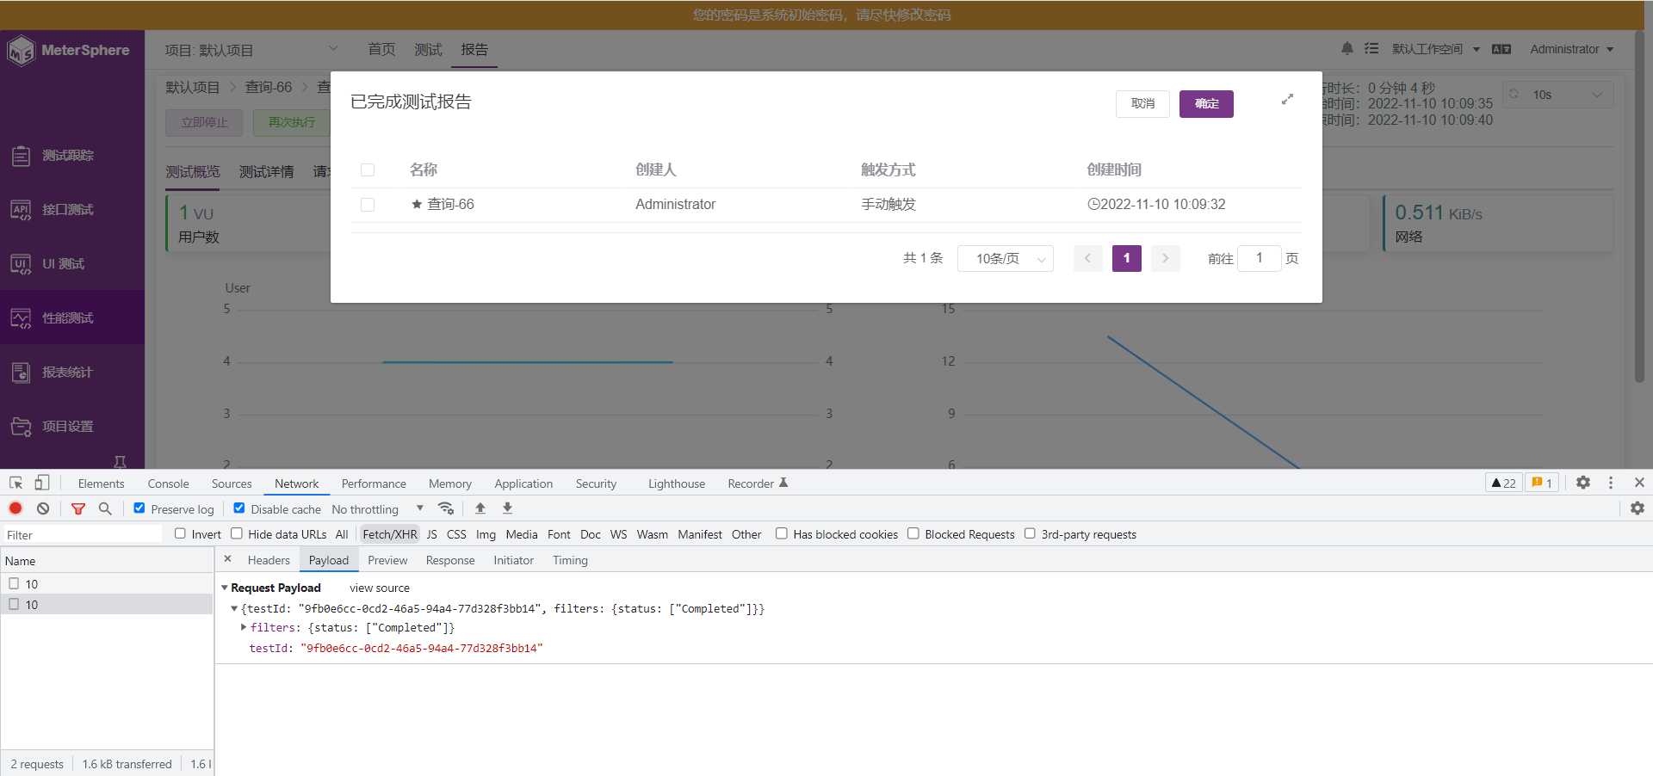
Task: Select the 接口测试 sidebar icon
Action: click(21, 209)
